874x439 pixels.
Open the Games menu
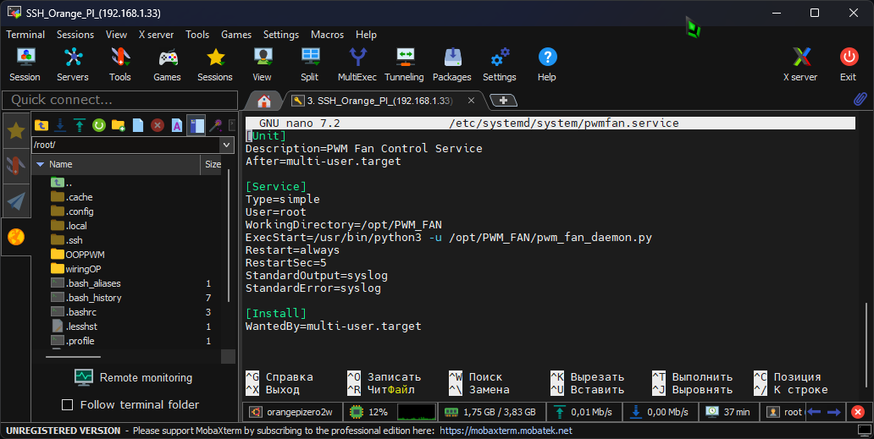[236, 35]
